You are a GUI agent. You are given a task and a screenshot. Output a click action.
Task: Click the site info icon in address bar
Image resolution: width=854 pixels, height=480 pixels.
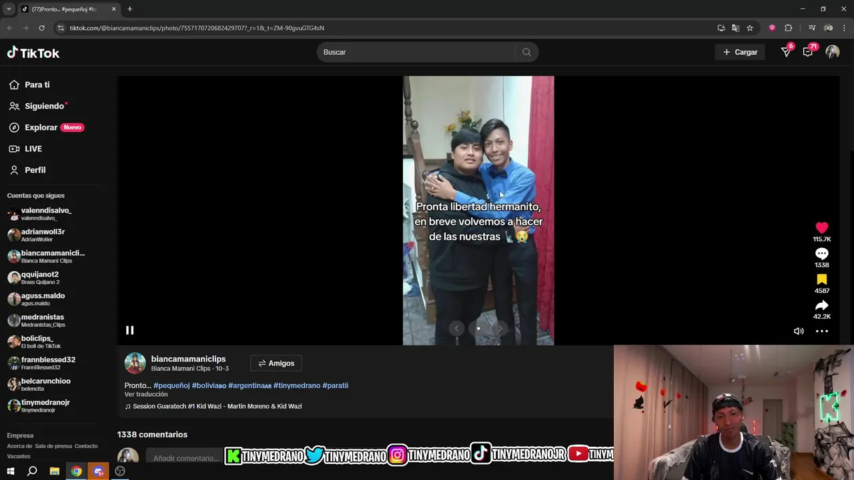pyautogui.click(x=61, y=28)
